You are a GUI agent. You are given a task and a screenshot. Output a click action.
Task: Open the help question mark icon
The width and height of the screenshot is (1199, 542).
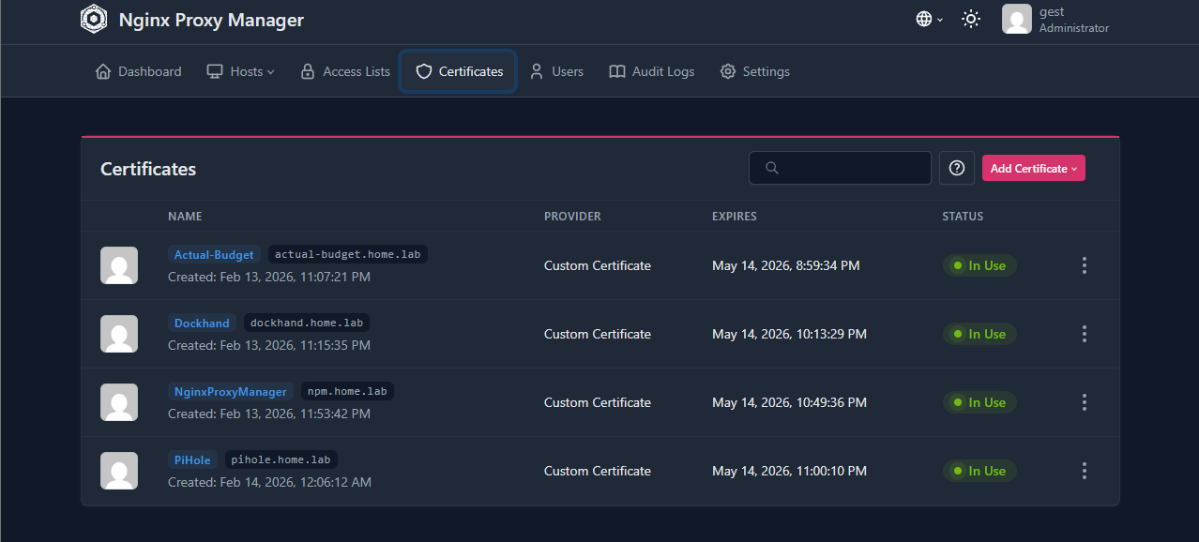coord(956,168)
